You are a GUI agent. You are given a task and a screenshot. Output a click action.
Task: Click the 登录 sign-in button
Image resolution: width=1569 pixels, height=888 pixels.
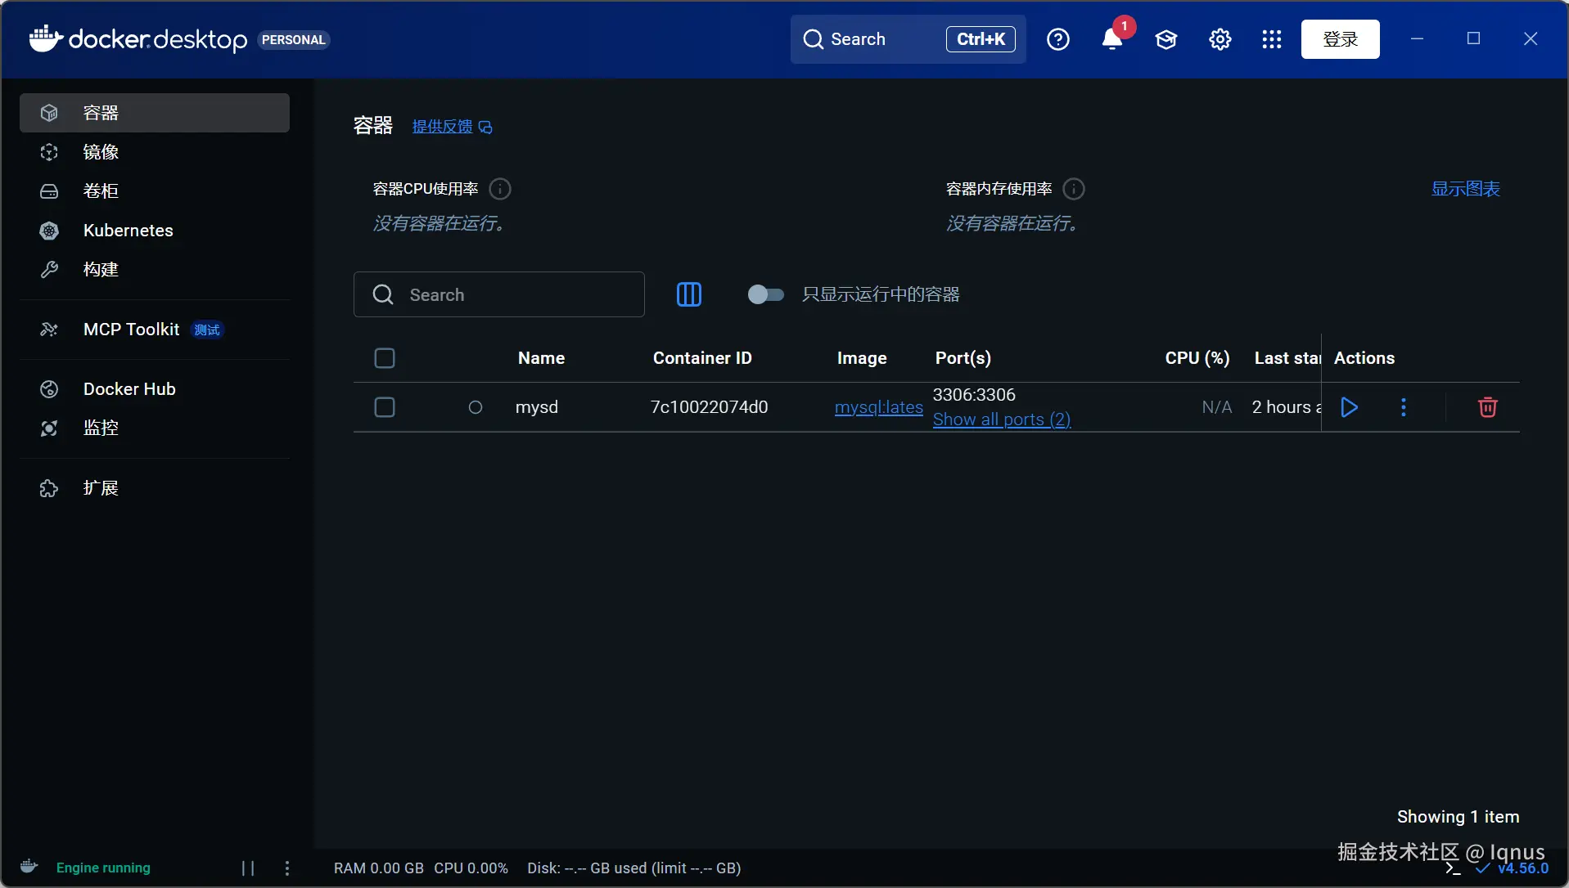(1340, 39)
